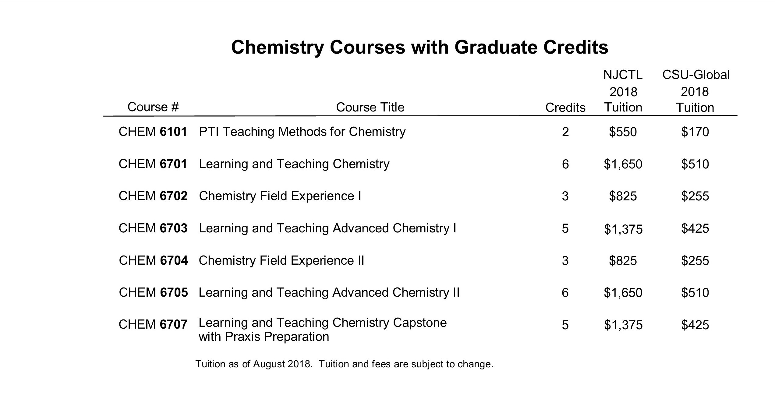
Task: Click the CHEM 6707 course number
Action: coord(153,325)
